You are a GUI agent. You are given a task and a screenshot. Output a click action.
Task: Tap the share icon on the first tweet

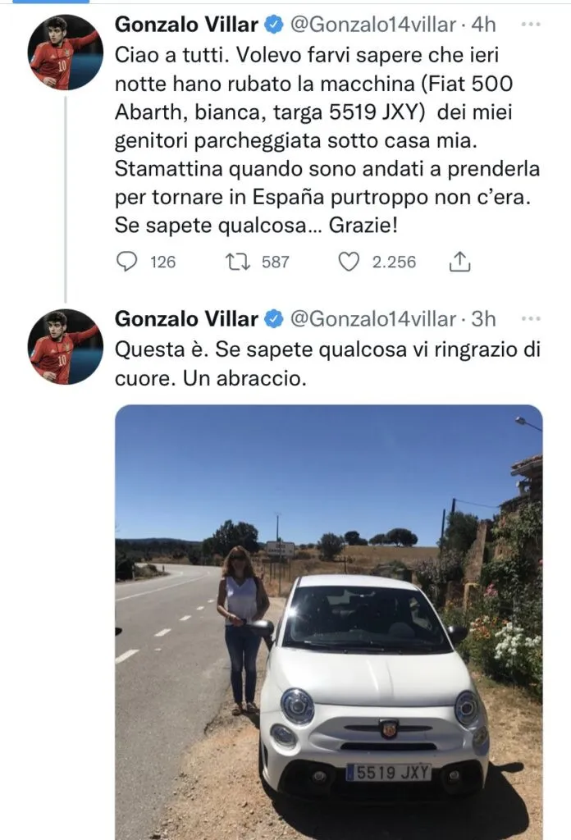point(458,262)
